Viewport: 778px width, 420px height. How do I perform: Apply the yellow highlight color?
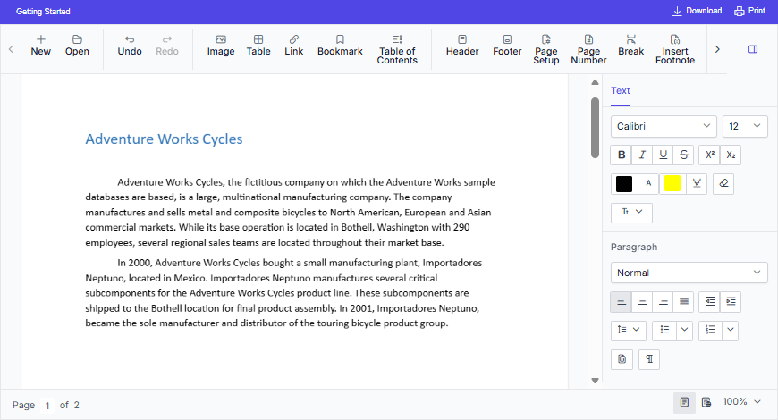(x=672, y=183)
